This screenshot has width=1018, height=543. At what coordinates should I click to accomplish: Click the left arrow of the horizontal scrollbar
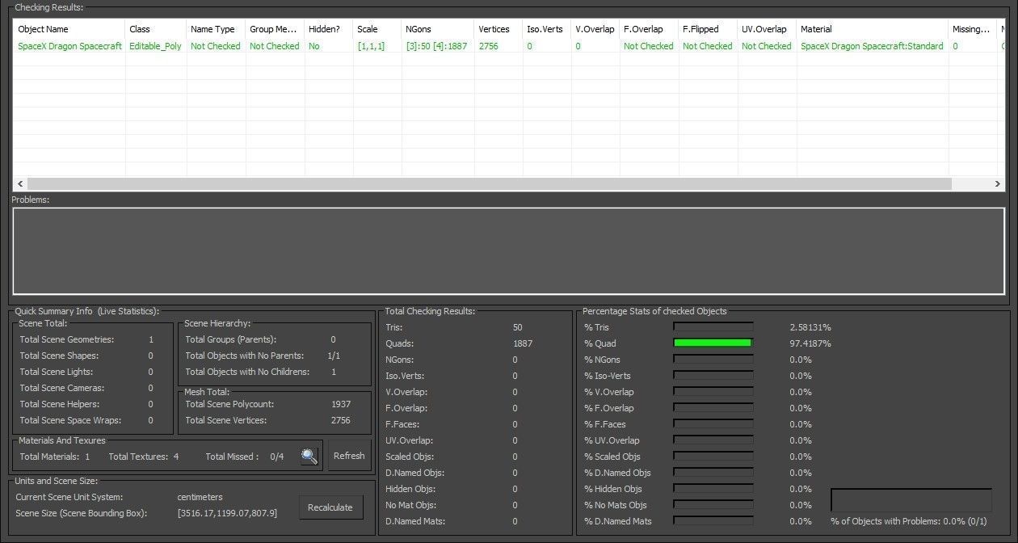click(19, 183)
